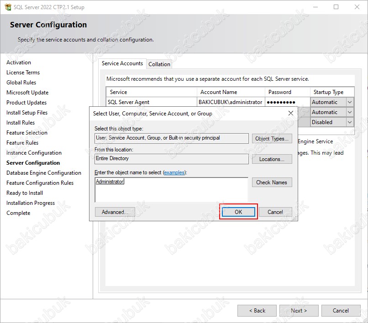Select License Terms step in sidebar

pyautogui.click(x=23, y=73)
